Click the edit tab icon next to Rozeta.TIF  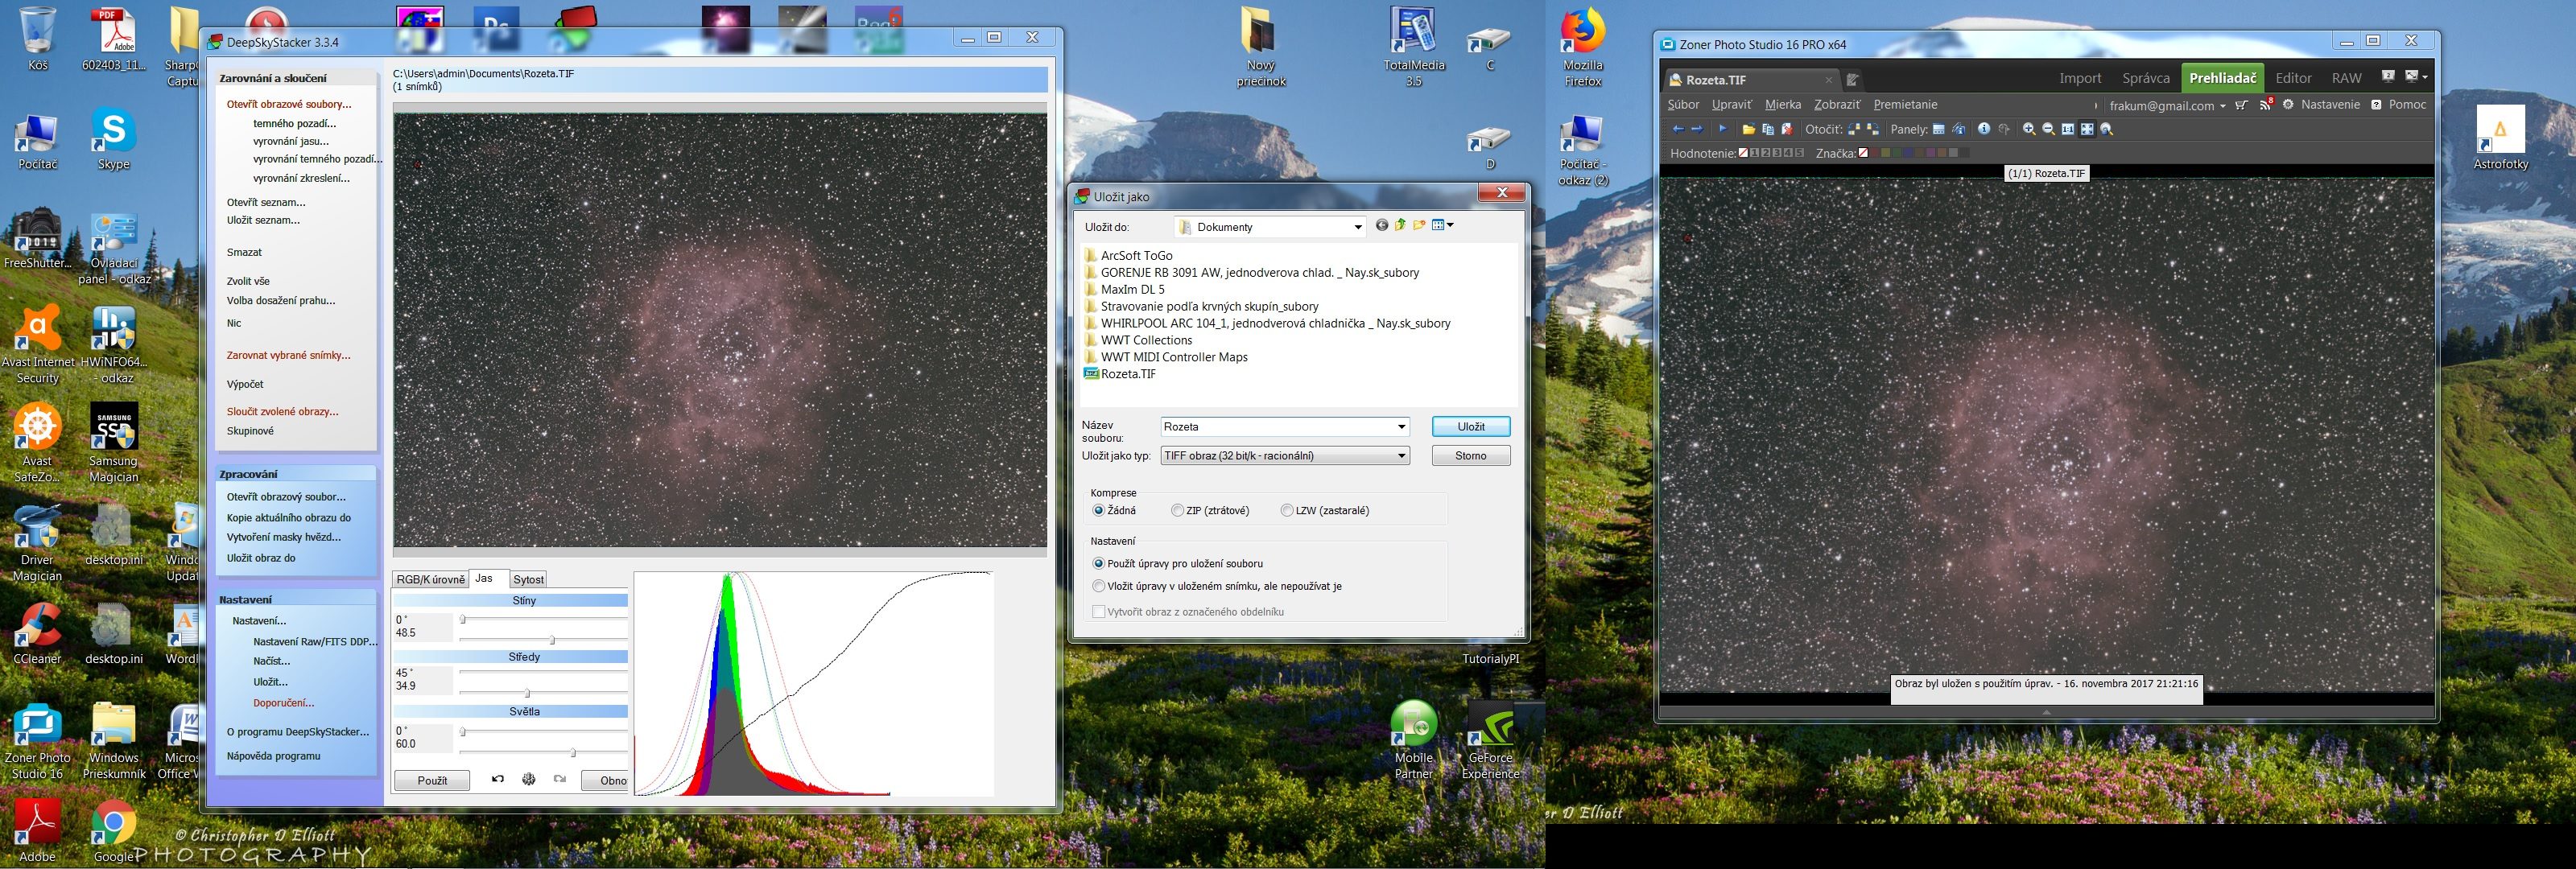1852,79
